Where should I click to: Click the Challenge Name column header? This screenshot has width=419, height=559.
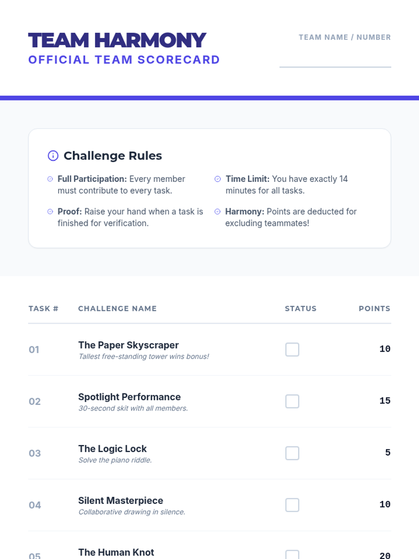tap(117, 308)
